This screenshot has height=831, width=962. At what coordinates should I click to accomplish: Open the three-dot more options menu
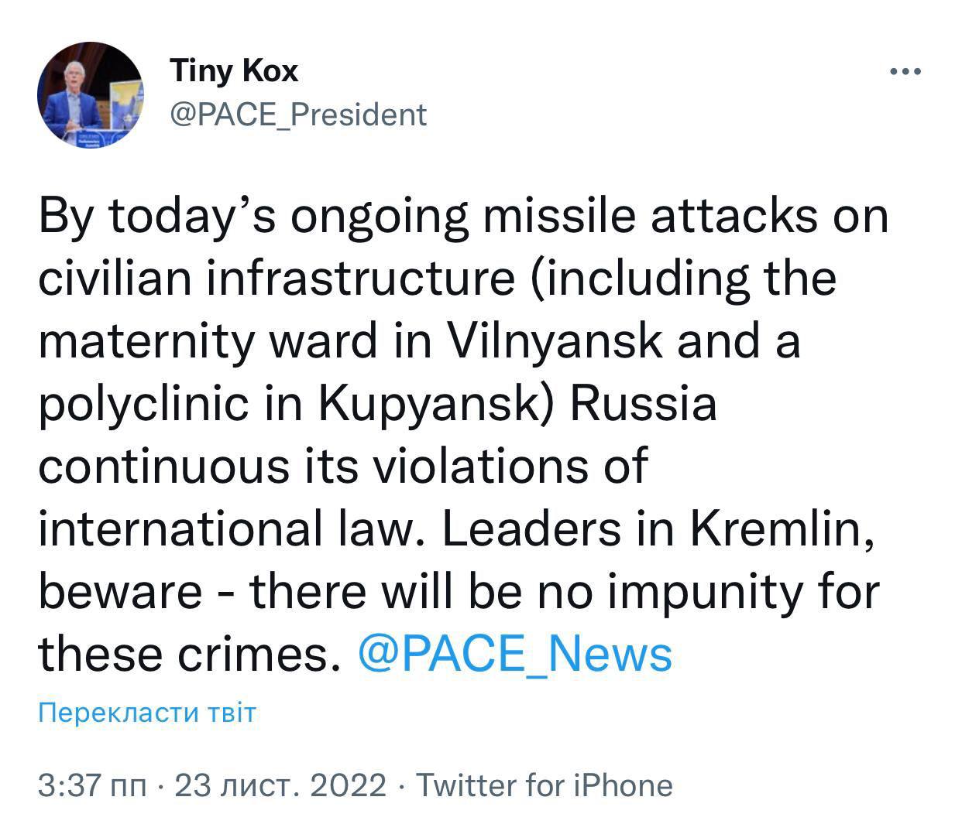point(905,72)
